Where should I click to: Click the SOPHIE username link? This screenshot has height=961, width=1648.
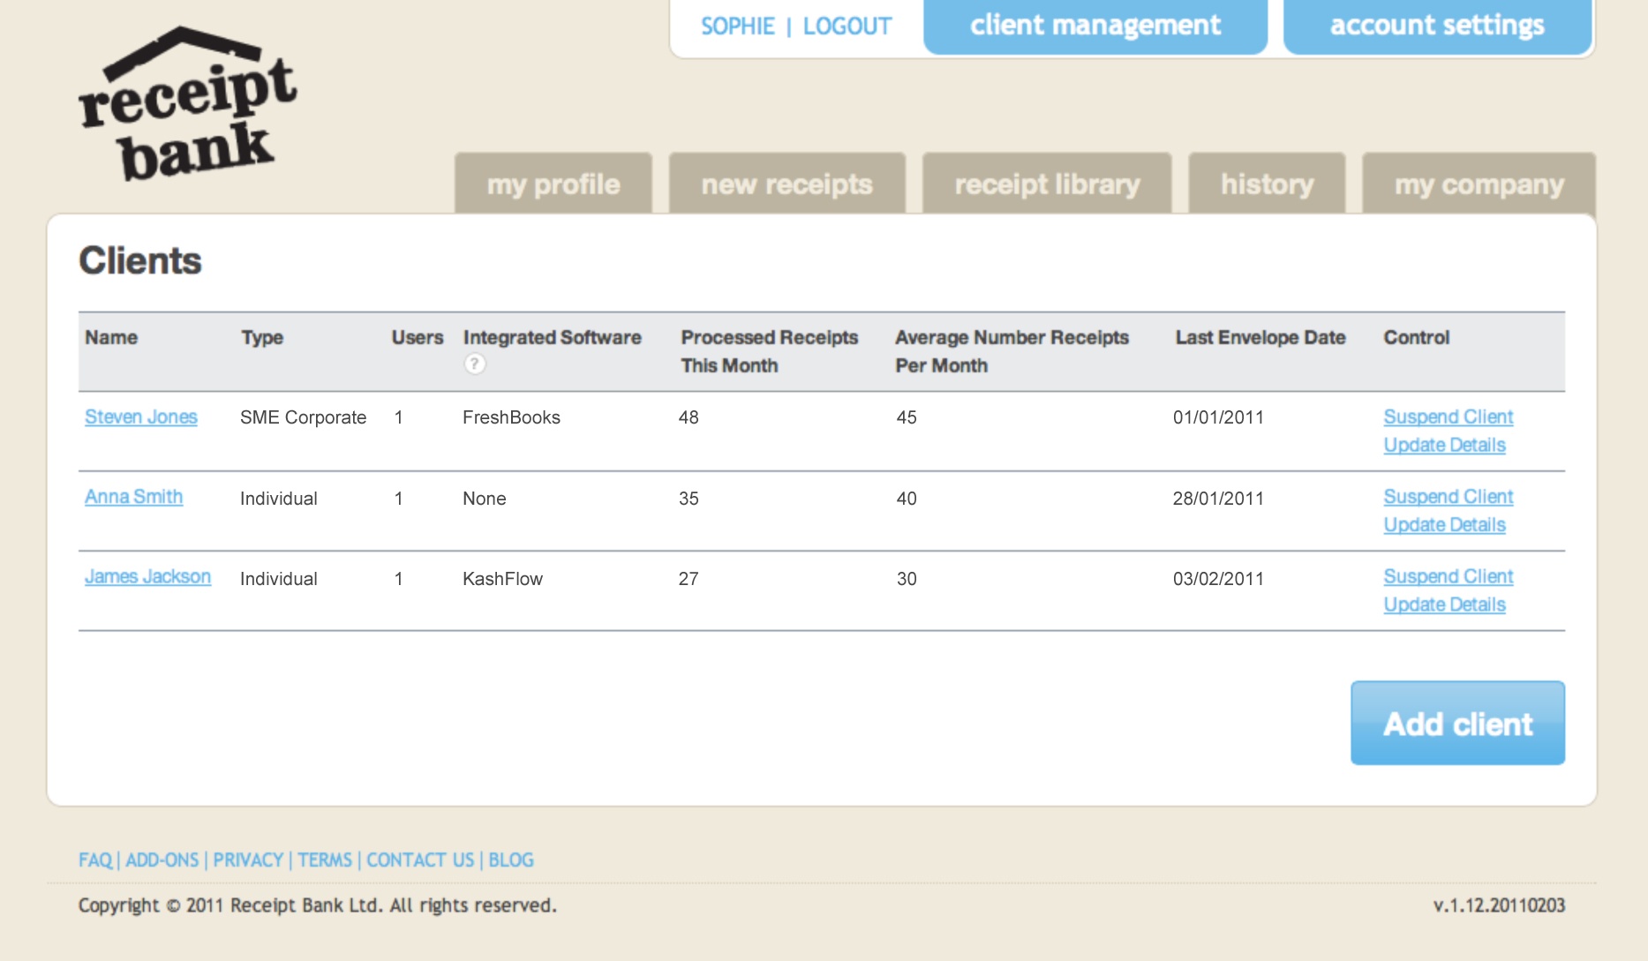(x=738, y=26)
